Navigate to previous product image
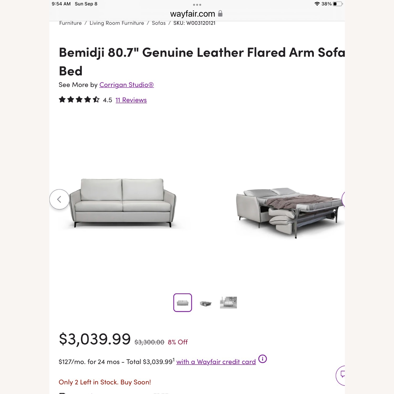The height and width of the screenshot is (394, 394). tap(59, 199)
